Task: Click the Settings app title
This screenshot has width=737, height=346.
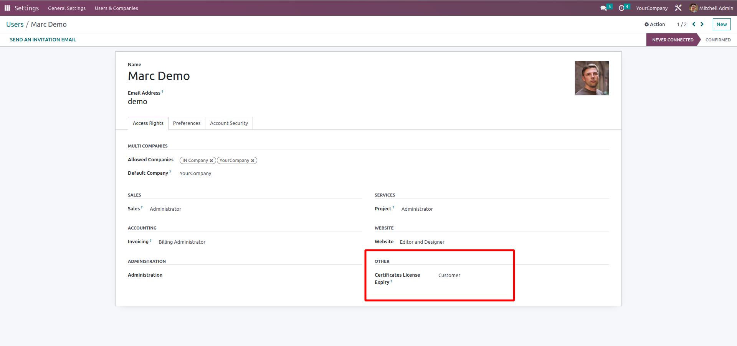Action: point(26,8)
